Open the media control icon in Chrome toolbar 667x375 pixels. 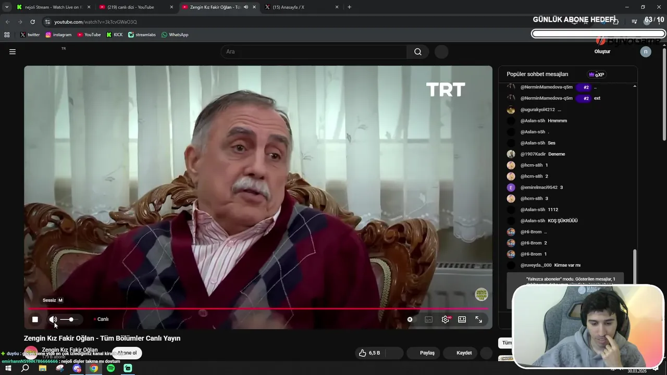[x=634, y=21]
